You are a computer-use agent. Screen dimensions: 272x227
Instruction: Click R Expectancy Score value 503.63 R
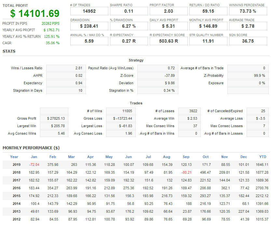click(x=169, y=41)
